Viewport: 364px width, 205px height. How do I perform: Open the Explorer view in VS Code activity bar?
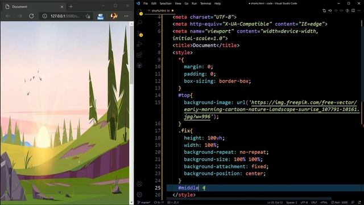[x=139, y=12]
